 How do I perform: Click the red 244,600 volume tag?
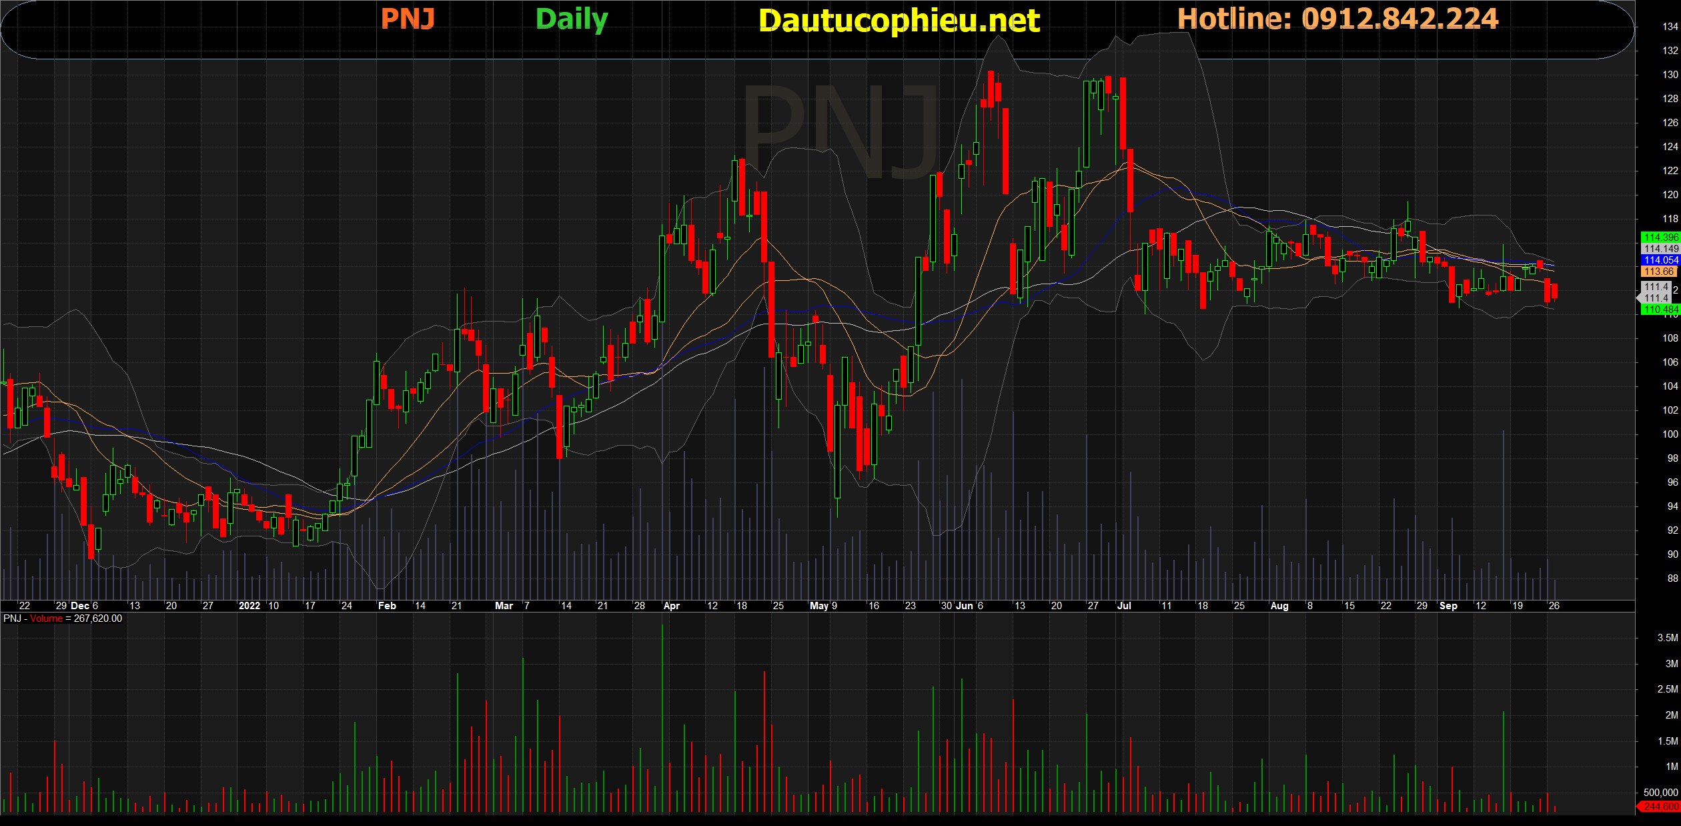(x=1660, y=807)
